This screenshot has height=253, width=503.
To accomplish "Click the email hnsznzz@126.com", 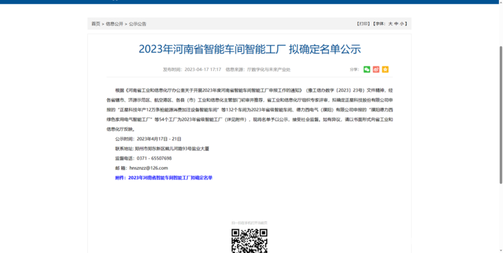I will click(x=148, y=168).
